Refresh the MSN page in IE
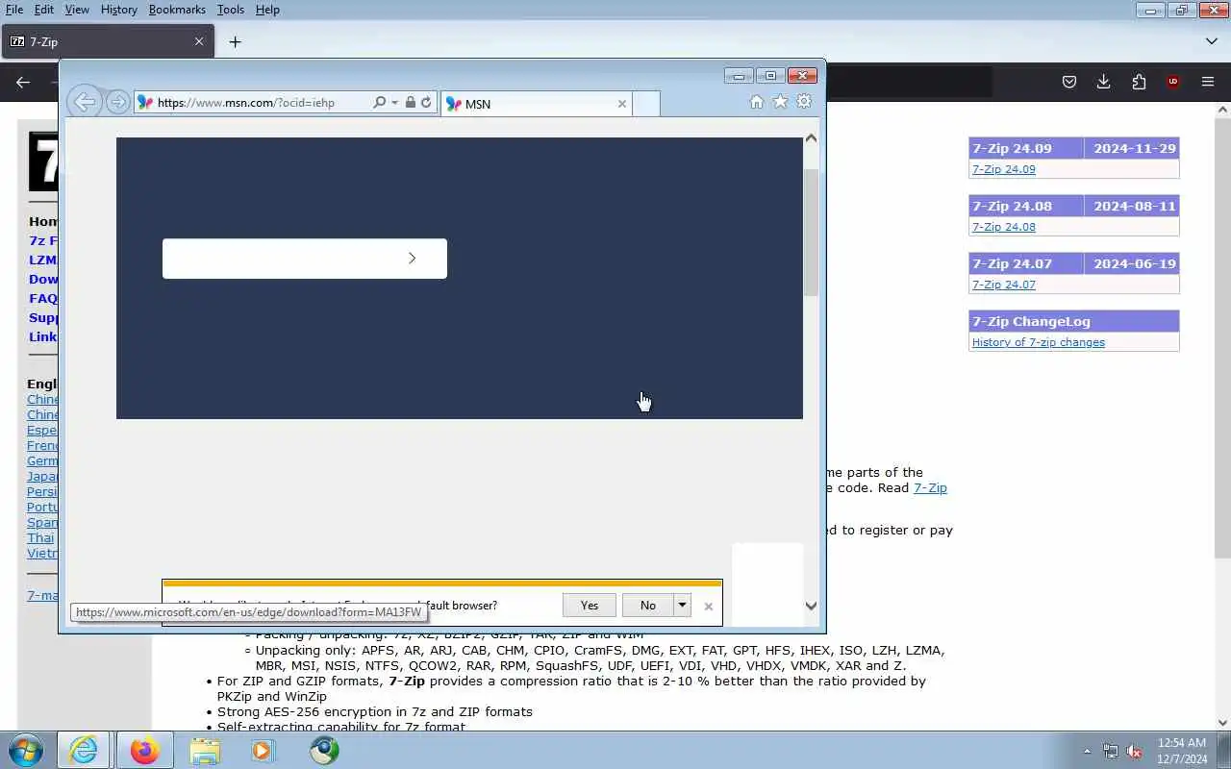The width and height of the screenshot is (1231, 769). 426,102
